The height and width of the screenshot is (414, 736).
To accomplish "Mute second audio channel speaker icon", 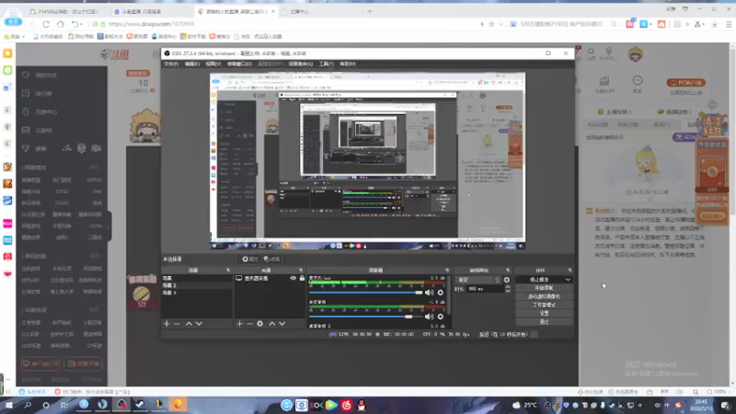I will point(429,316).
